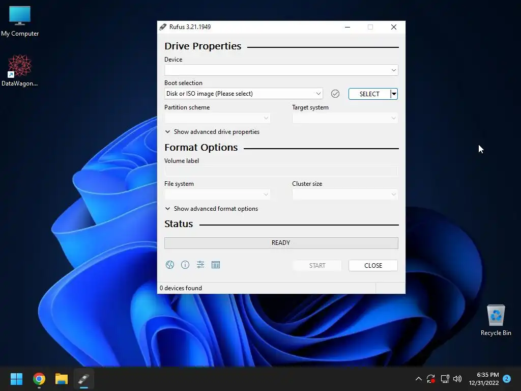Open the SELECT button dropdown arrow

click(394, 94)
